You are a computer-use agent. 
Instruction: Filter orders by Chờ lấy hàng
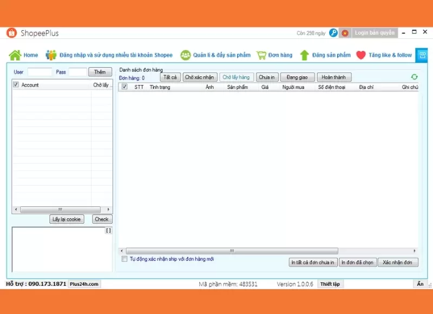pos(237,77)
